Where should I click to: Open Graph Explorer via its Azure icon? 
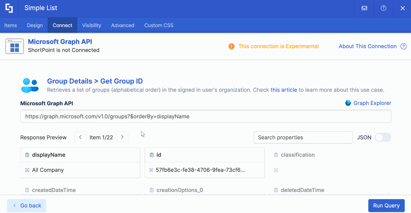[x=348, y=103]
